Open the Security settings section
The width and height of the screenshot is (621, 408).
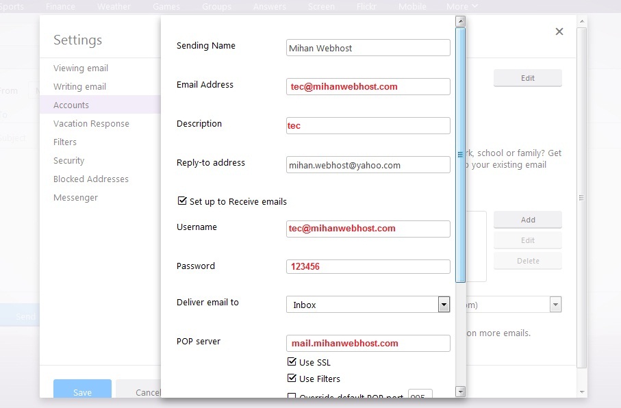tap(68, 160)
